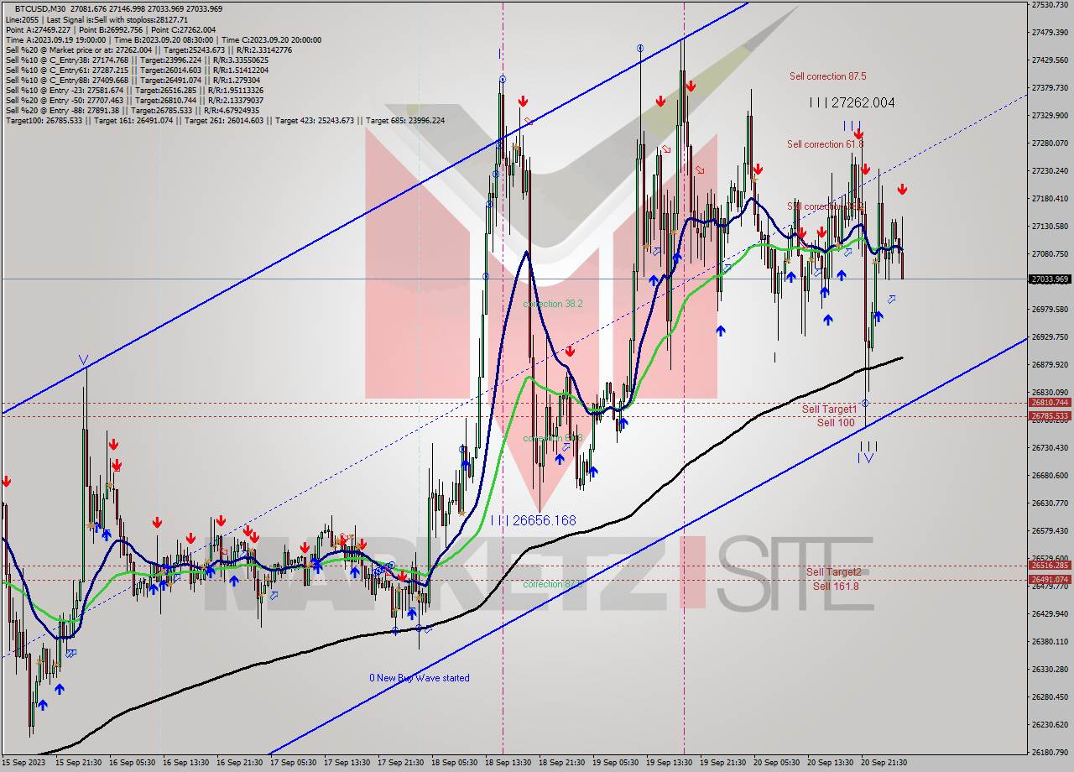Viewport: 1074px width, 772px height.
Task: Click the 'Sell correction 87.5' label
Action: (x=827, y=76)
